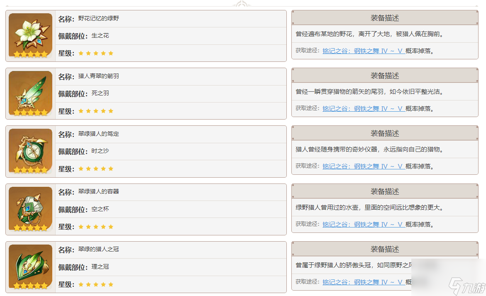Screen dimensions: 486x296
Task: Click the green feather artifact icon
Action: pyautogui.click(x=30, y=93)
